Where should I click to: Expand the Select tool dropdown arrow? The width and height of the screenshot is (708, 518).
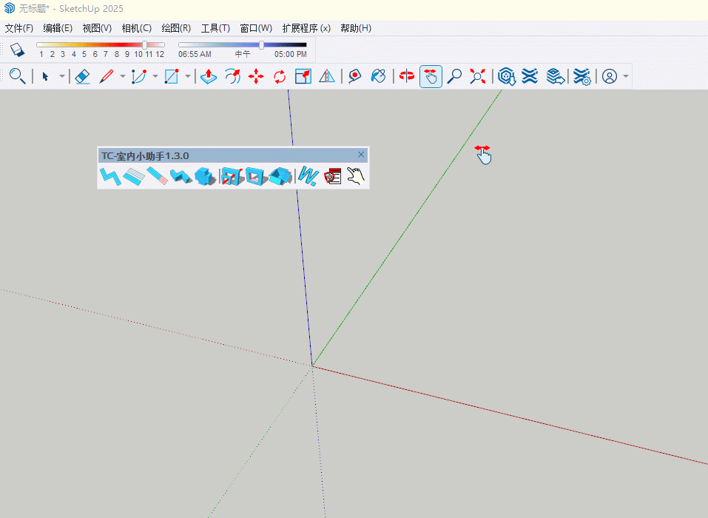click(x=62, y=76)
